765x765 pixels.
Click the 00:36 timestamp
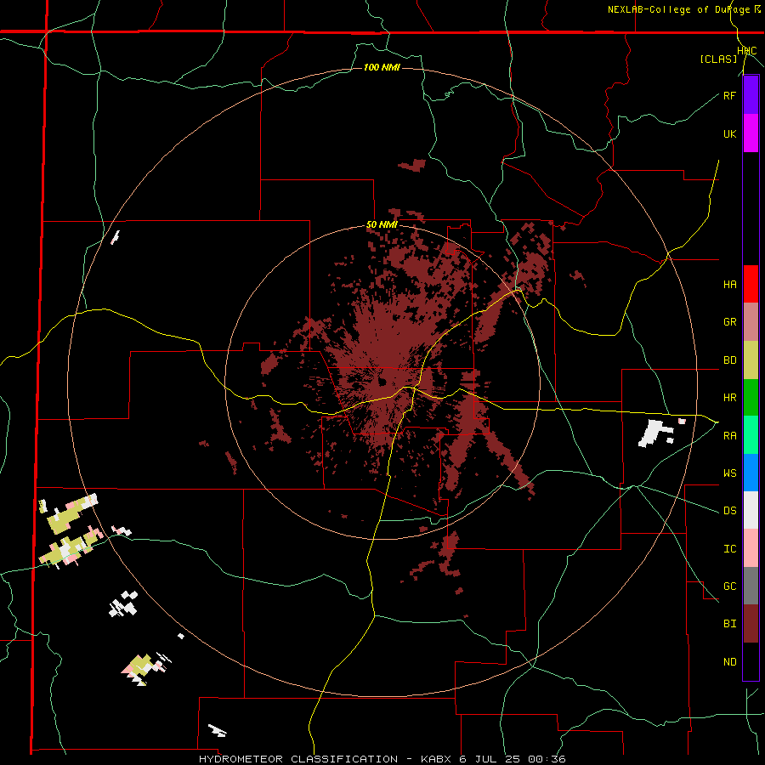click(x=546, y=759)
